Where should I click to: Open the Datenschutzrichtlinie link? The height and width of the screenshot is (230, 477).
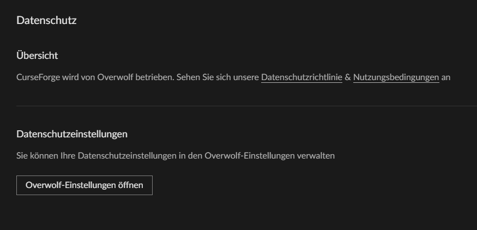[301, 77]
